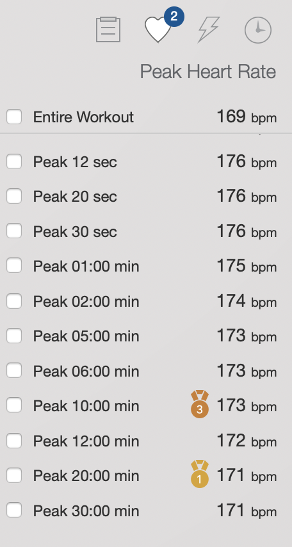292x547 pixels.
Task: Check the Entire Workout checkbox
Action: click(14, 117)
